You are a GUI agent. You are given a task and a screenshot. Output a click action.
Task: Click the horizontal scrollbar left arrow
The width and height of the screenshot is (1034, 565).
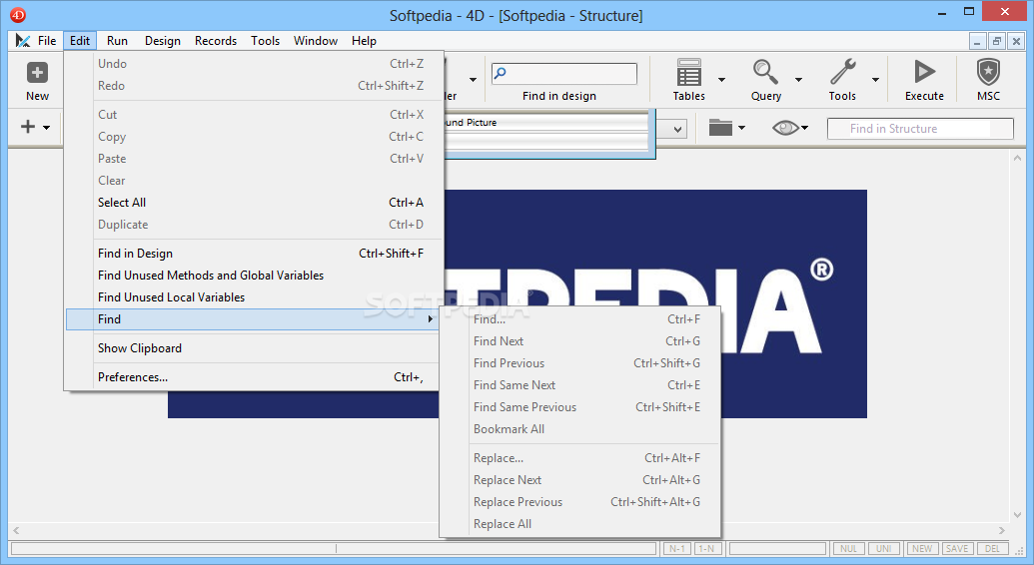point(17,530)
